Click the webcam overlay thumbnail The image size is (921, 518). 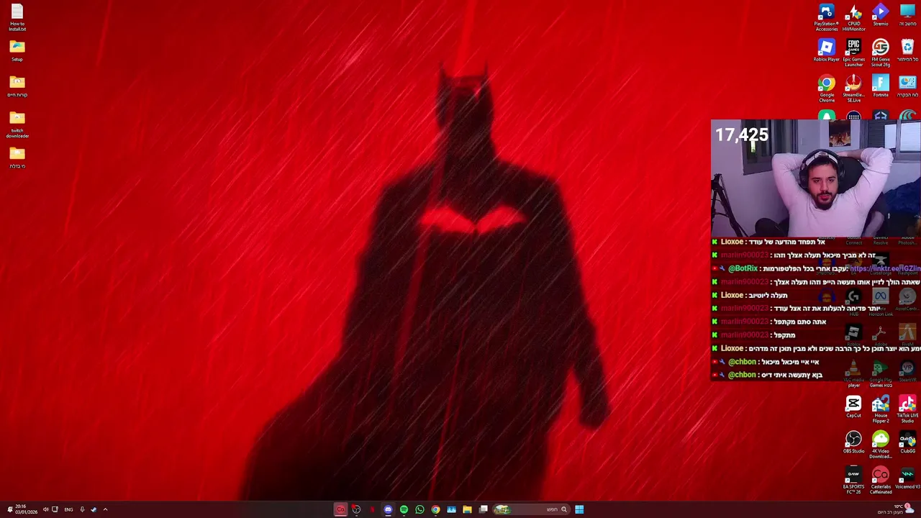pos(815,178)
